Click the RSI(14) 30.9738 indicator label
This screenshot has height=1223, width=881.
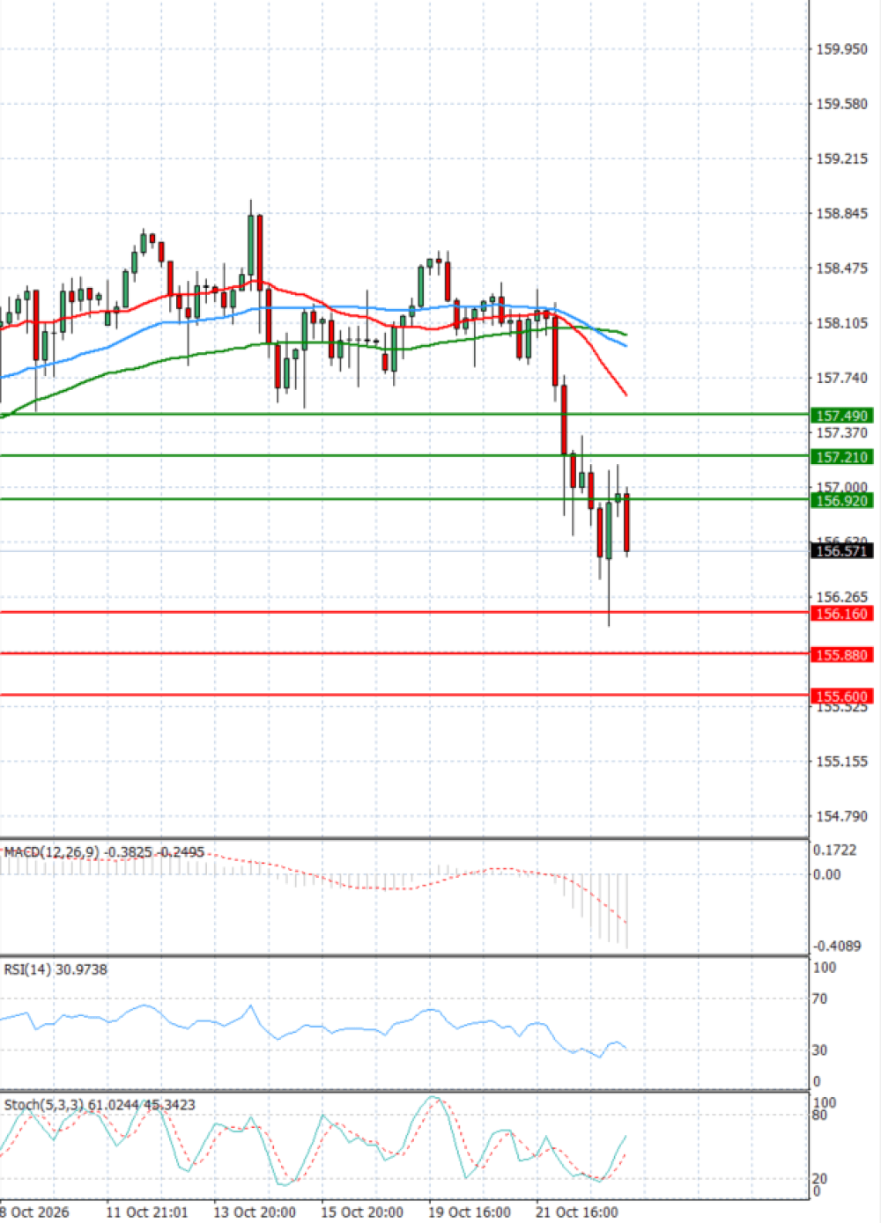point(56,969)
